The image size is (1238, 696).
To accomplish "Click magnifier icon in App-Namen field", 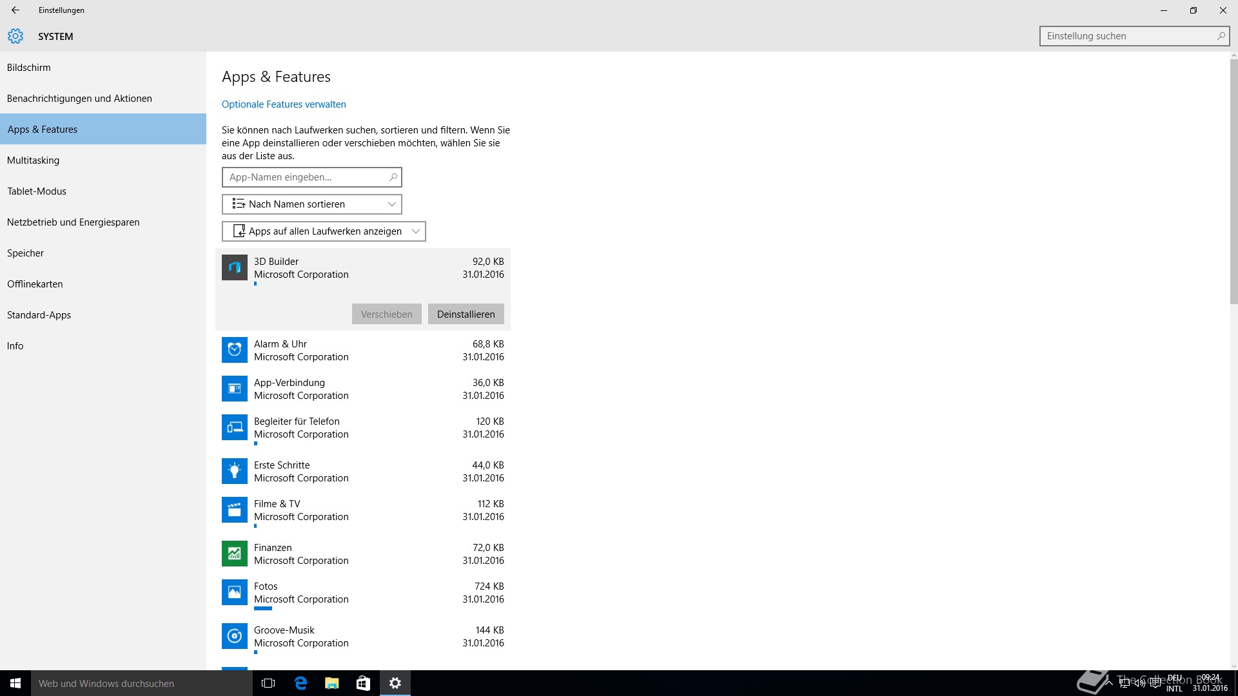I will pyautogui.click(x=393, y=177).
